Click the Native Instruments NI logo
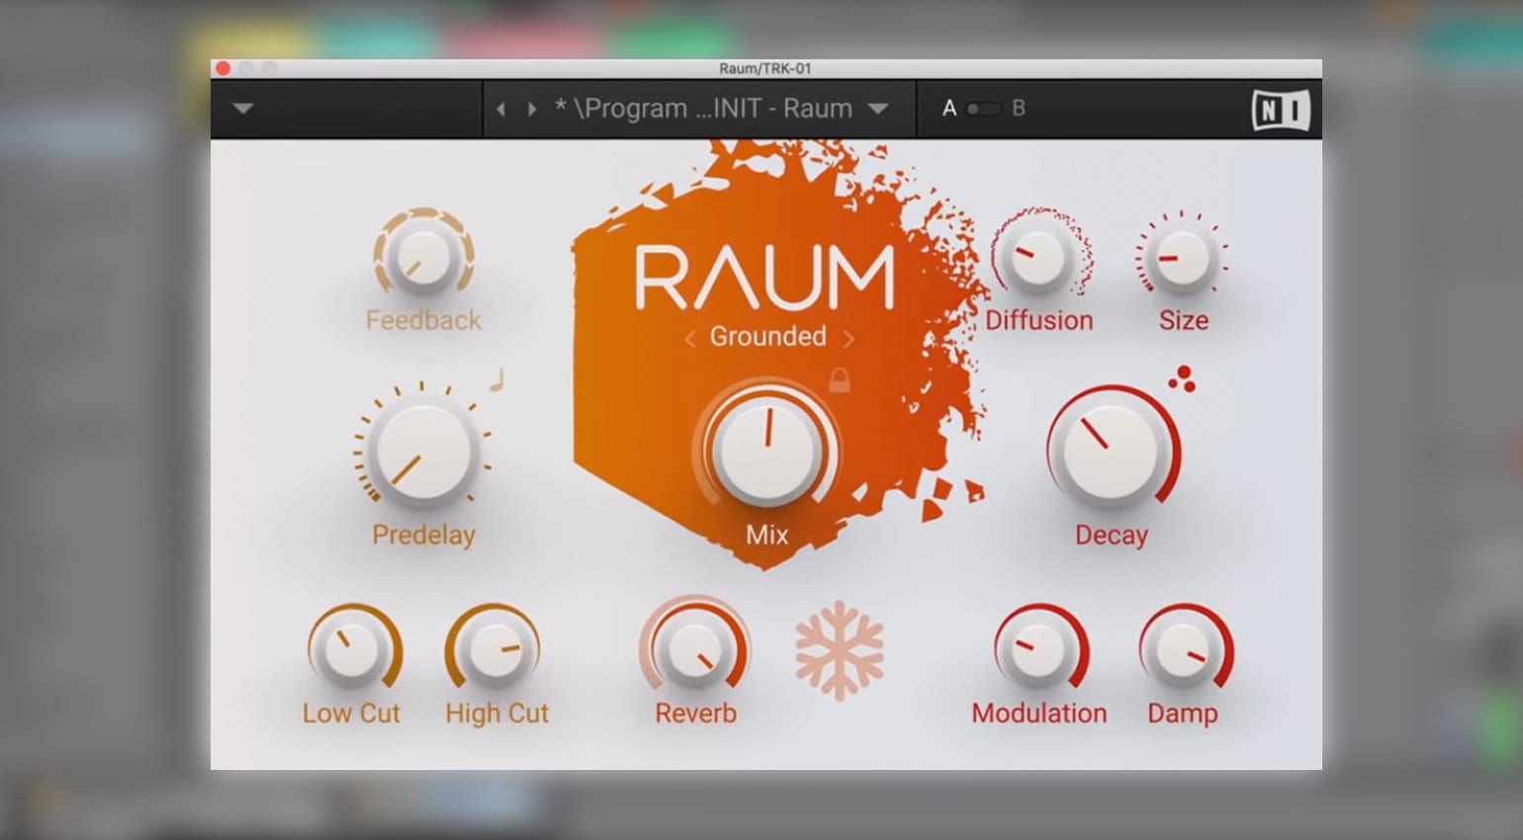This screenshot has width=1523, height=840. (1281, 110)
